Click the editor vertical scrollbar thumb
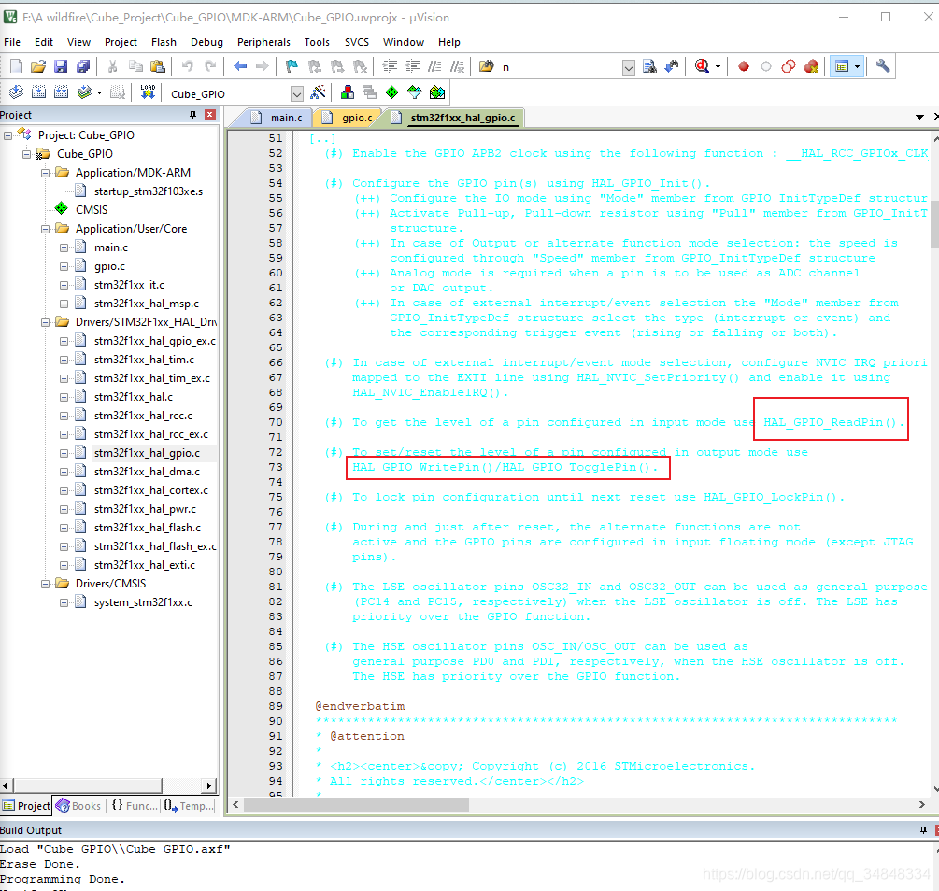Image resolution: width=939 pixels, height=891 pixels. point(935,226)
